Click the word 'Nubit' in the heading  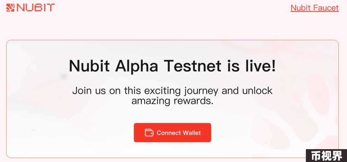click(x=89, y=66)
